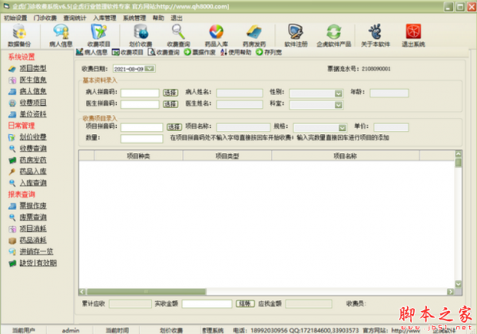Viewport: 477px width, 334px height.
Task: Open the 入库管理 menu
Action: 105,18
